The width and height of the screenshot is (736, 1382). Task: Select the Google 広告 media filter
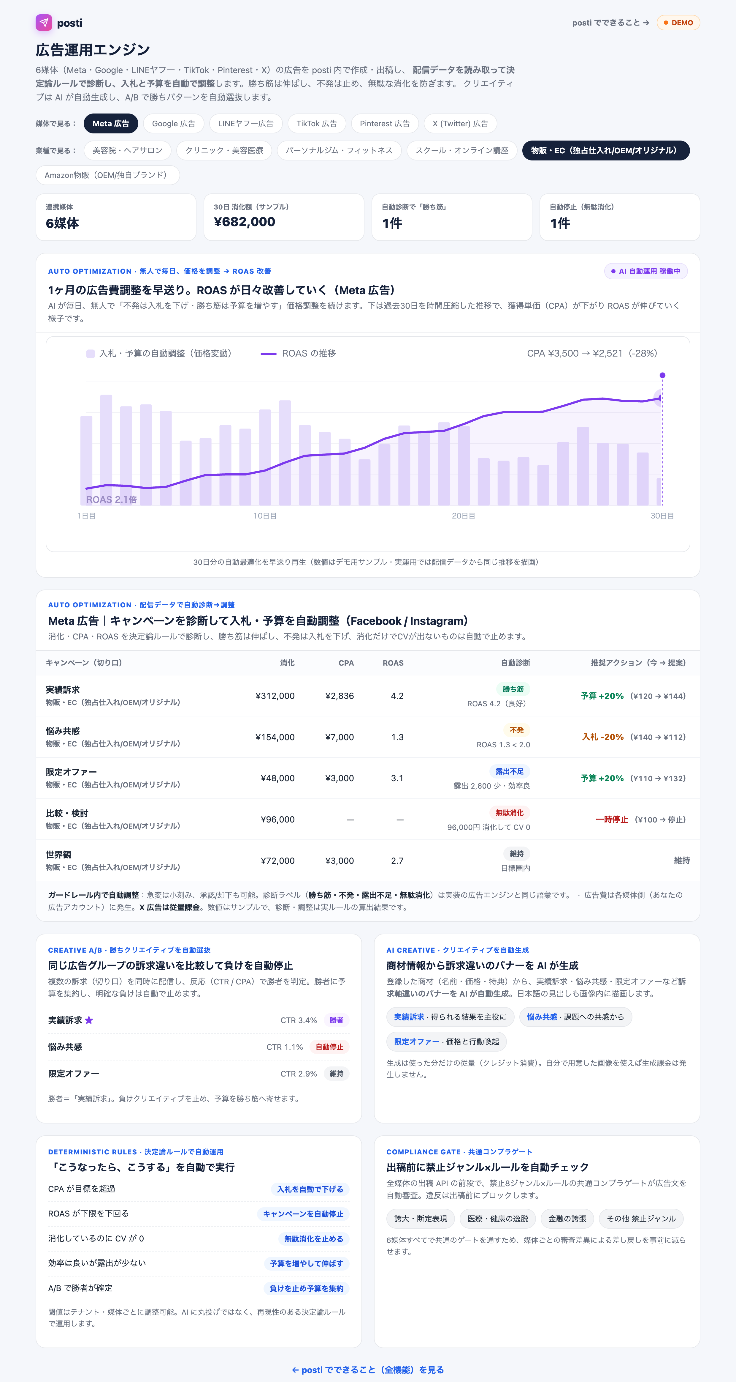174,123
